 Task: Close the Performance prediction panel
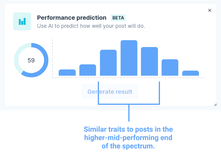[x=210, y=10]
